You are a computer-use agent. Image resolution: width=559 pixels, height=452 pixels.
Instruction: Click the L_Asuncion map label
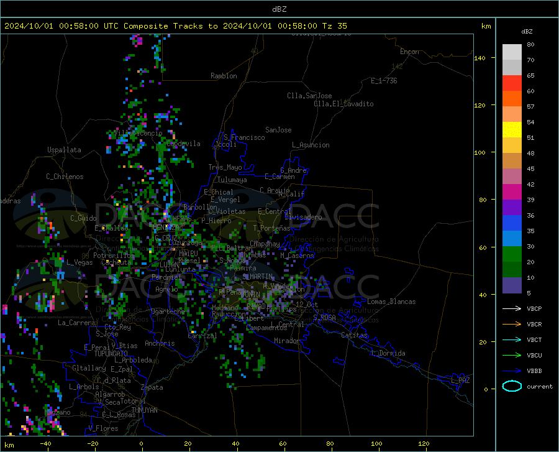tap(311, 145)
